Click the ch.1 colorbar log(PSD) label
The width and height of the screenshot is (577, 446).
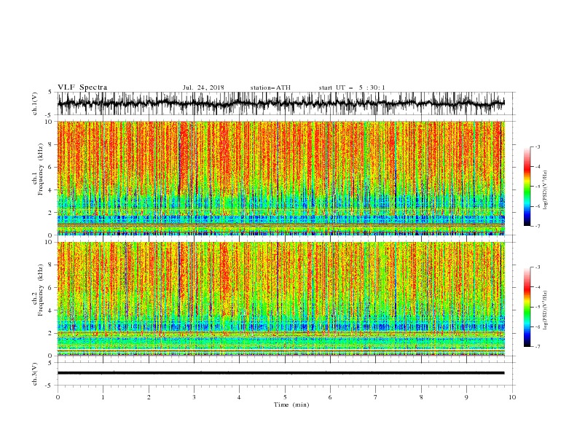tap(545, 190)
